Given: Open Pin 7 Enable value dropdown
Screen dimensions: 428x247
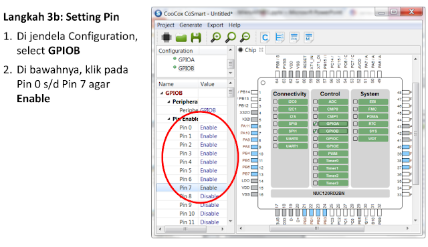Looking at the screenshot, I should pyautogui.click(x=209, y=188).
